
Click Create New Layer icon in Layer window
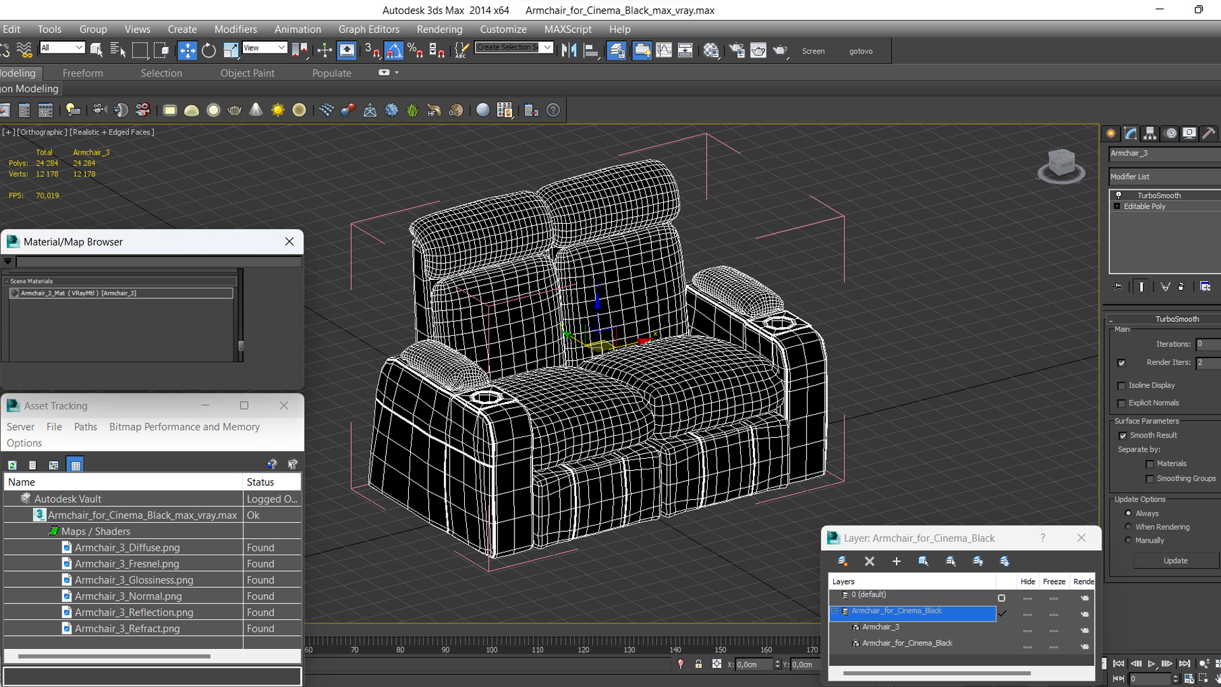[843, 561]
